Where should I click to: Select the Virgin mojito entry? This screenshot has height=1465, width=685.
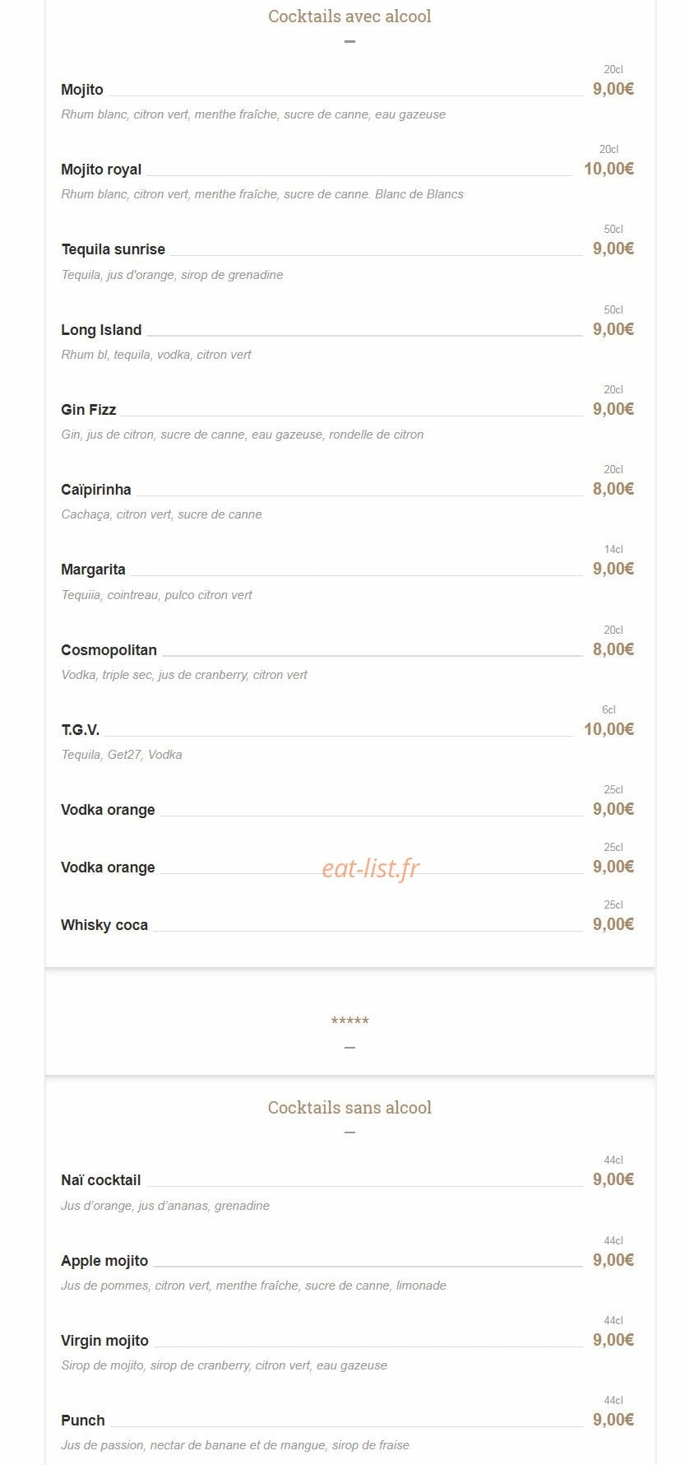click(x=104, y=1341)
